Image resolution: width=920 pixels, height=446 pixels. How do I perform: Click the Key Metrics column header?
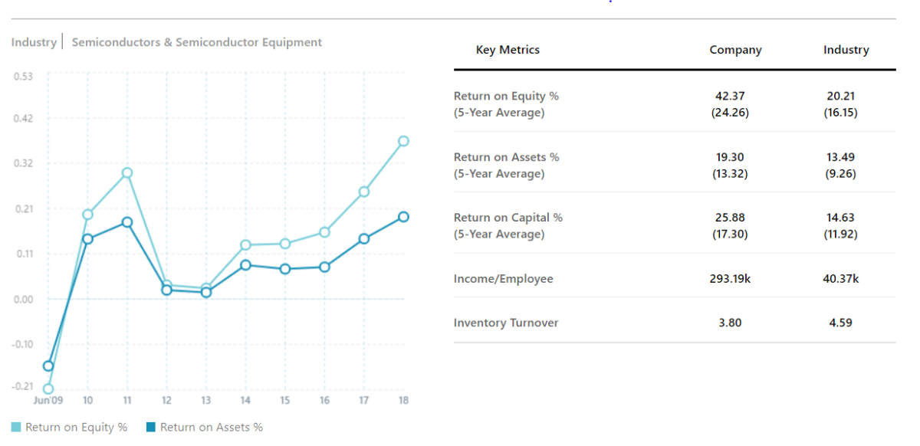tap(508, 50)
